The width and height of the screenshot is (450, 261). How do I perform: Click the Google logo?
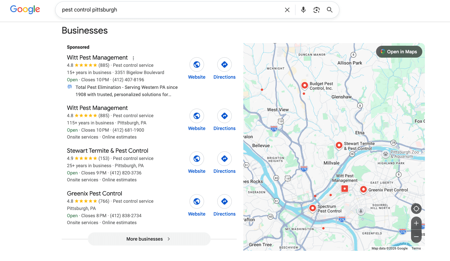pyautogui.click(x=25, y=10)
